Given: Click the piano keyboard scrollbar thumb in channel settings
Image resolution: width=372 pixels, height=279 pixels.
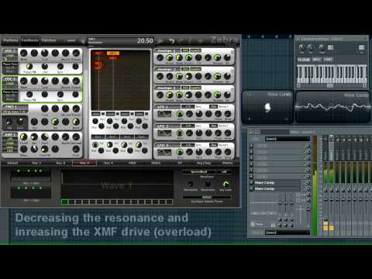Looking at the screenshot, I should tap(330, 85).
